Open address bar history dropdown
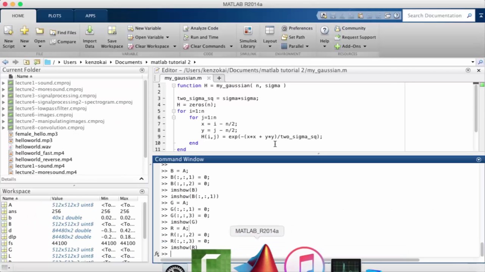The image size is (485, 272). click(x=472, y=62)
